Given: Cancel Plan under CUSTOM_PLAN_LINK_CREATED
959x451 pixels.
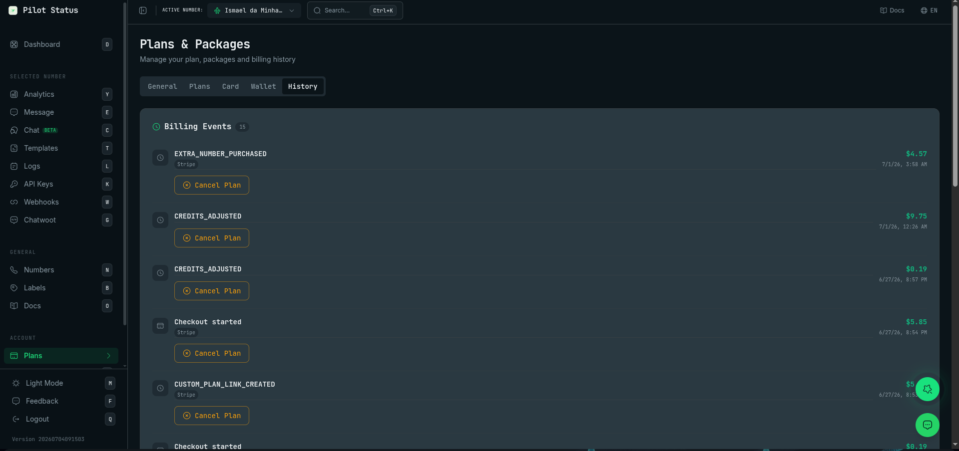Looking at the screenshot, I should point(212,416).
